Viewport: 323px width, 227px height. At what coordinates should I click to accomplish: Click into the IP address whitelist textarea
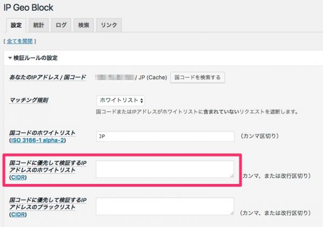pos(165,169)
